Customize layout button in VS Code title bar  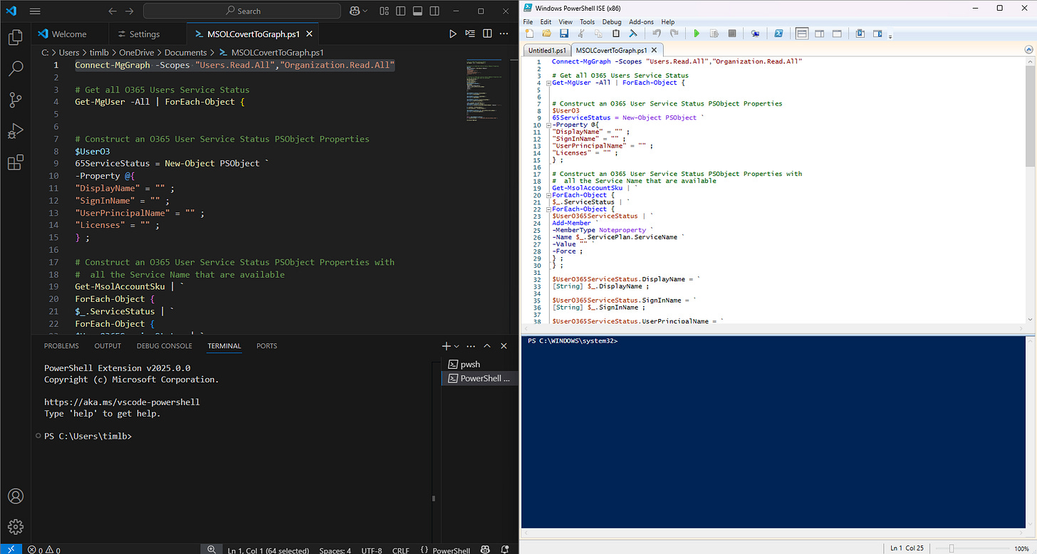(385, 11)
